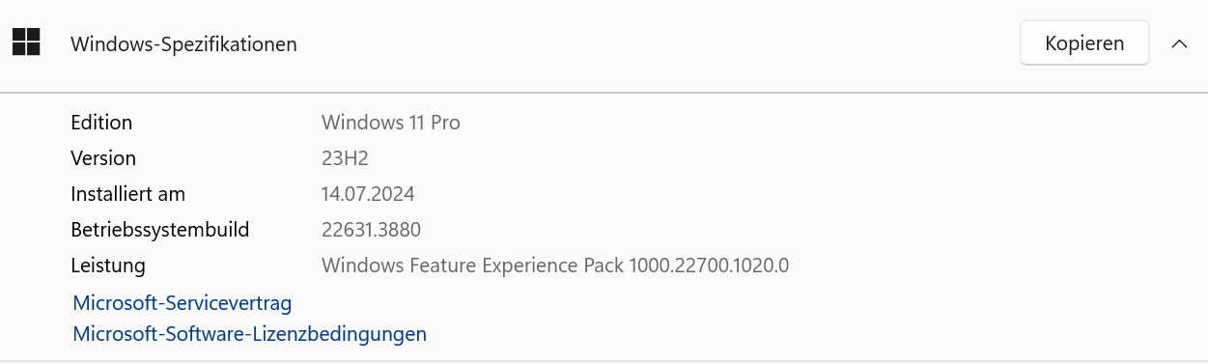Copy specifications with Kopieren button
The image size is (1208, 364).
[x=1084, y=43]
